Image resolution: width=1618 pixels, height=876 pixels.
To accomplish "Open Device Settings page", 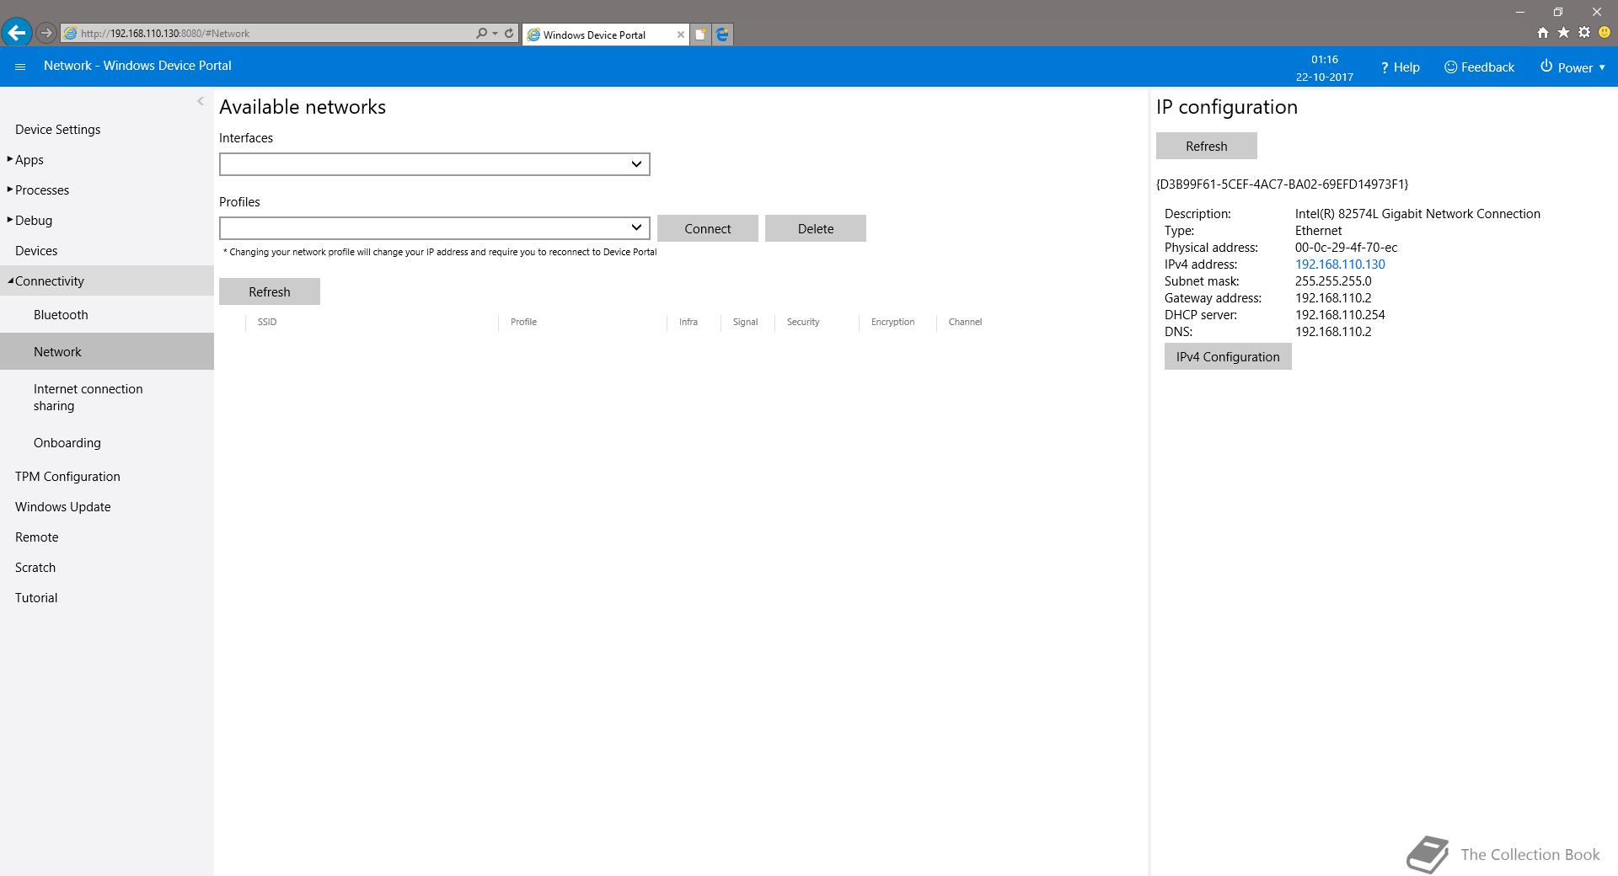I will pyautogui.click(x=57, y=130).
